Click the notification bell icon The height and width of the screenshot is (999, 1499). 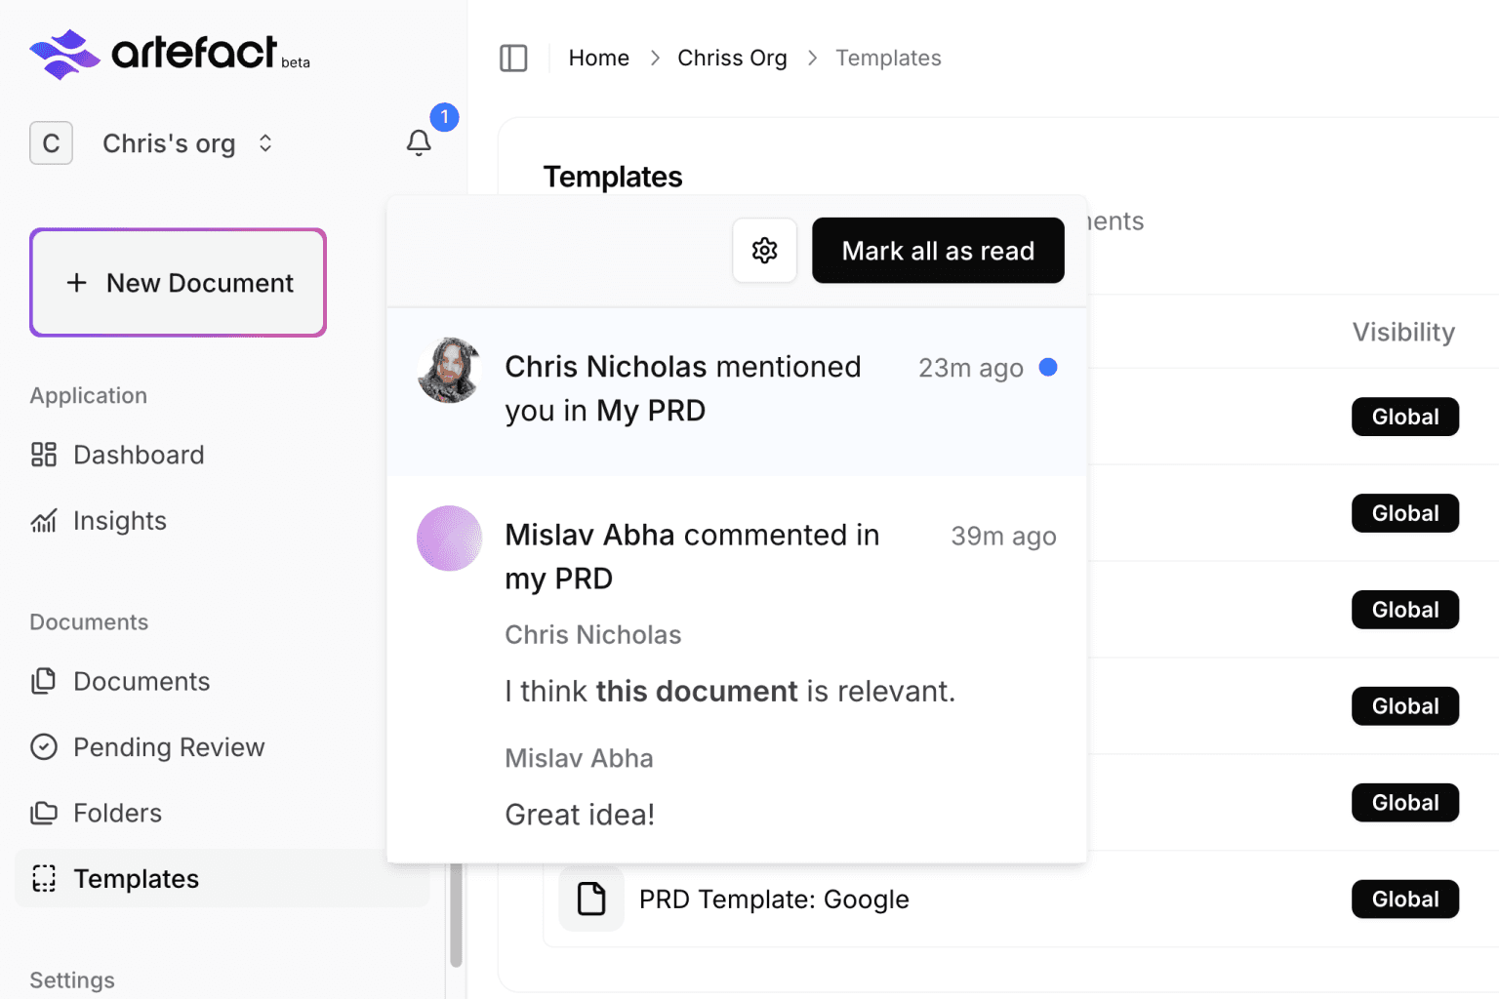(x=419, y=143)
